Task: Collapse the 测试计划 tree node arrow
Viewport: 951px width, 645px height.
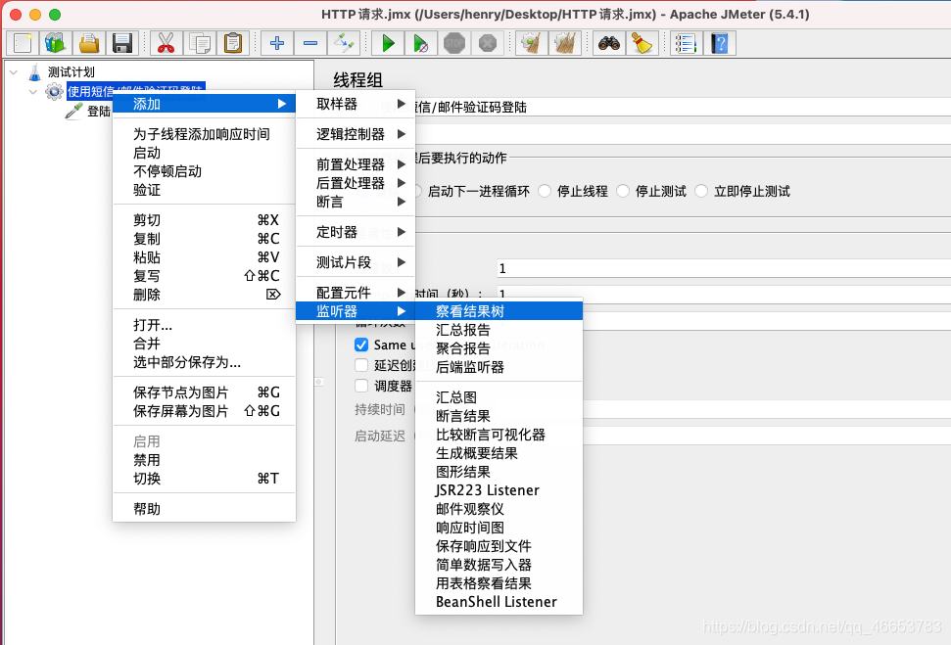Action: tap(14, 72)
